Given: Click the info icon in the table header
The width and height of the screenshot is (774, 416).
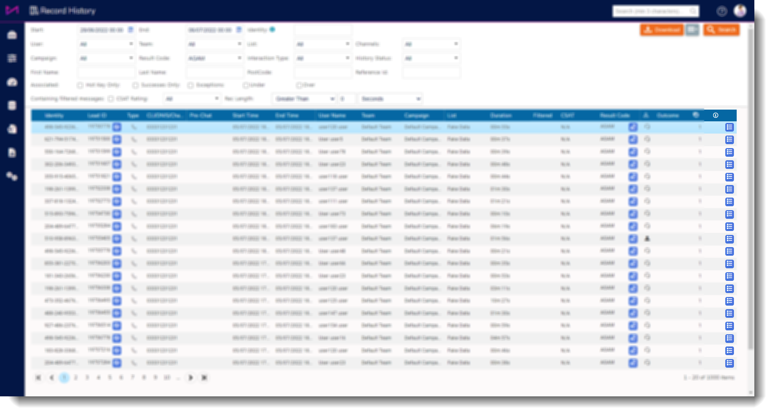Looking at the screenshot, I should click(x=715, y=115).
